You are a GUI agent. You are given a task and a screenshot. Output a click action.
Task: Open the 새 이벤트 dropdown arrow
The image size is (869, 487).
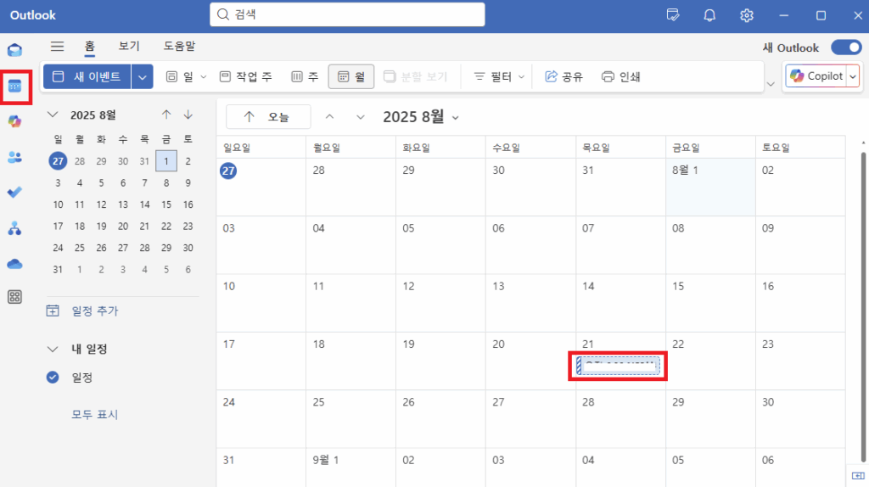click(x=143, y=76)
